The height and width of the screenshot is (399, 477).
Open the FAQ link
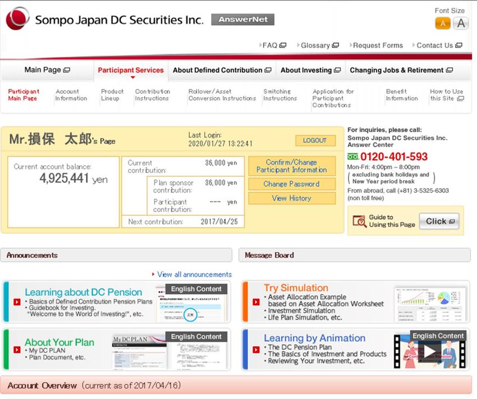point(273,45)
